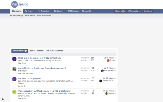Open the MacUser TechBar forum link
163x102 pixels.
26,73
